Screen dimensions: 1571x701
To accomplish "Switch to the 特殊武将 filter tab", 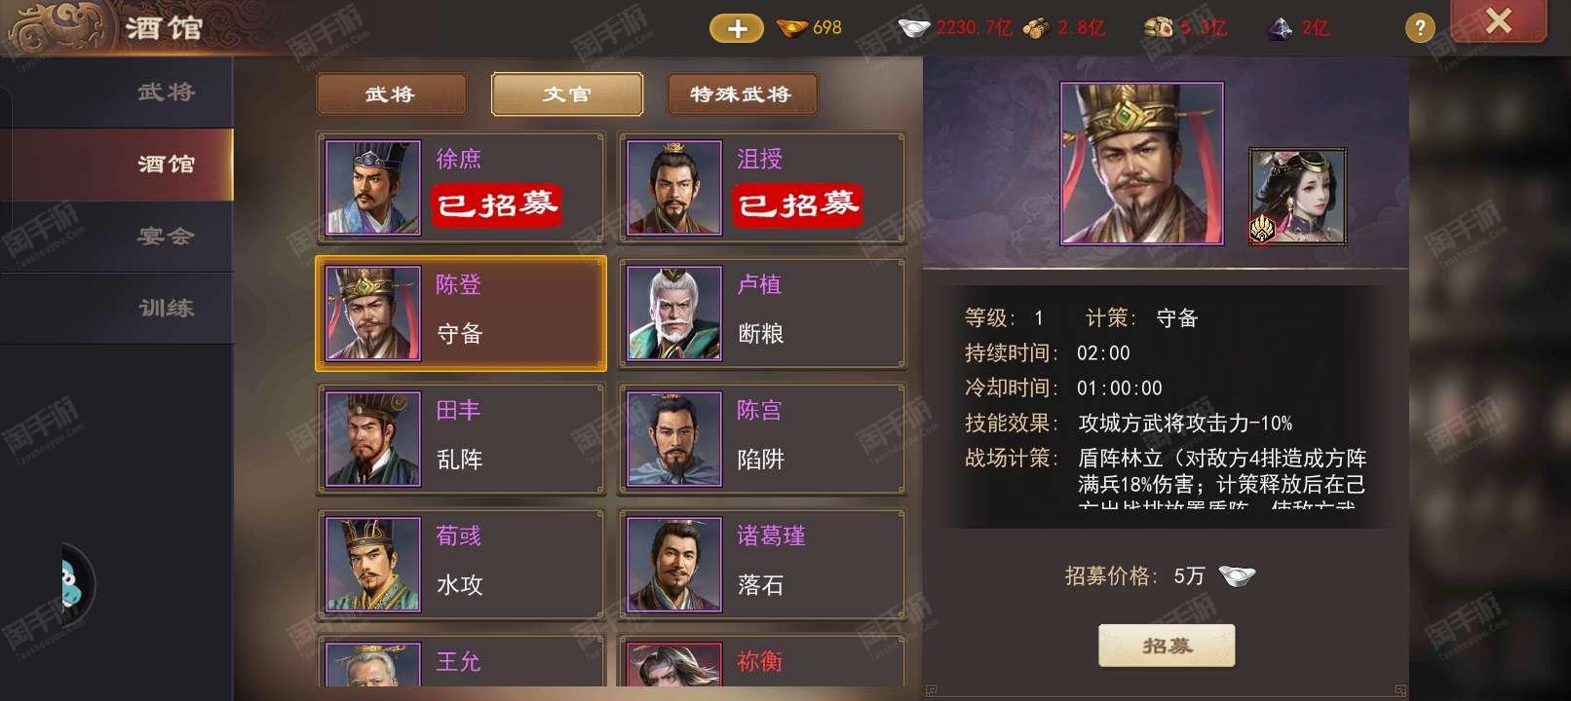I will [x=741, y=94].
